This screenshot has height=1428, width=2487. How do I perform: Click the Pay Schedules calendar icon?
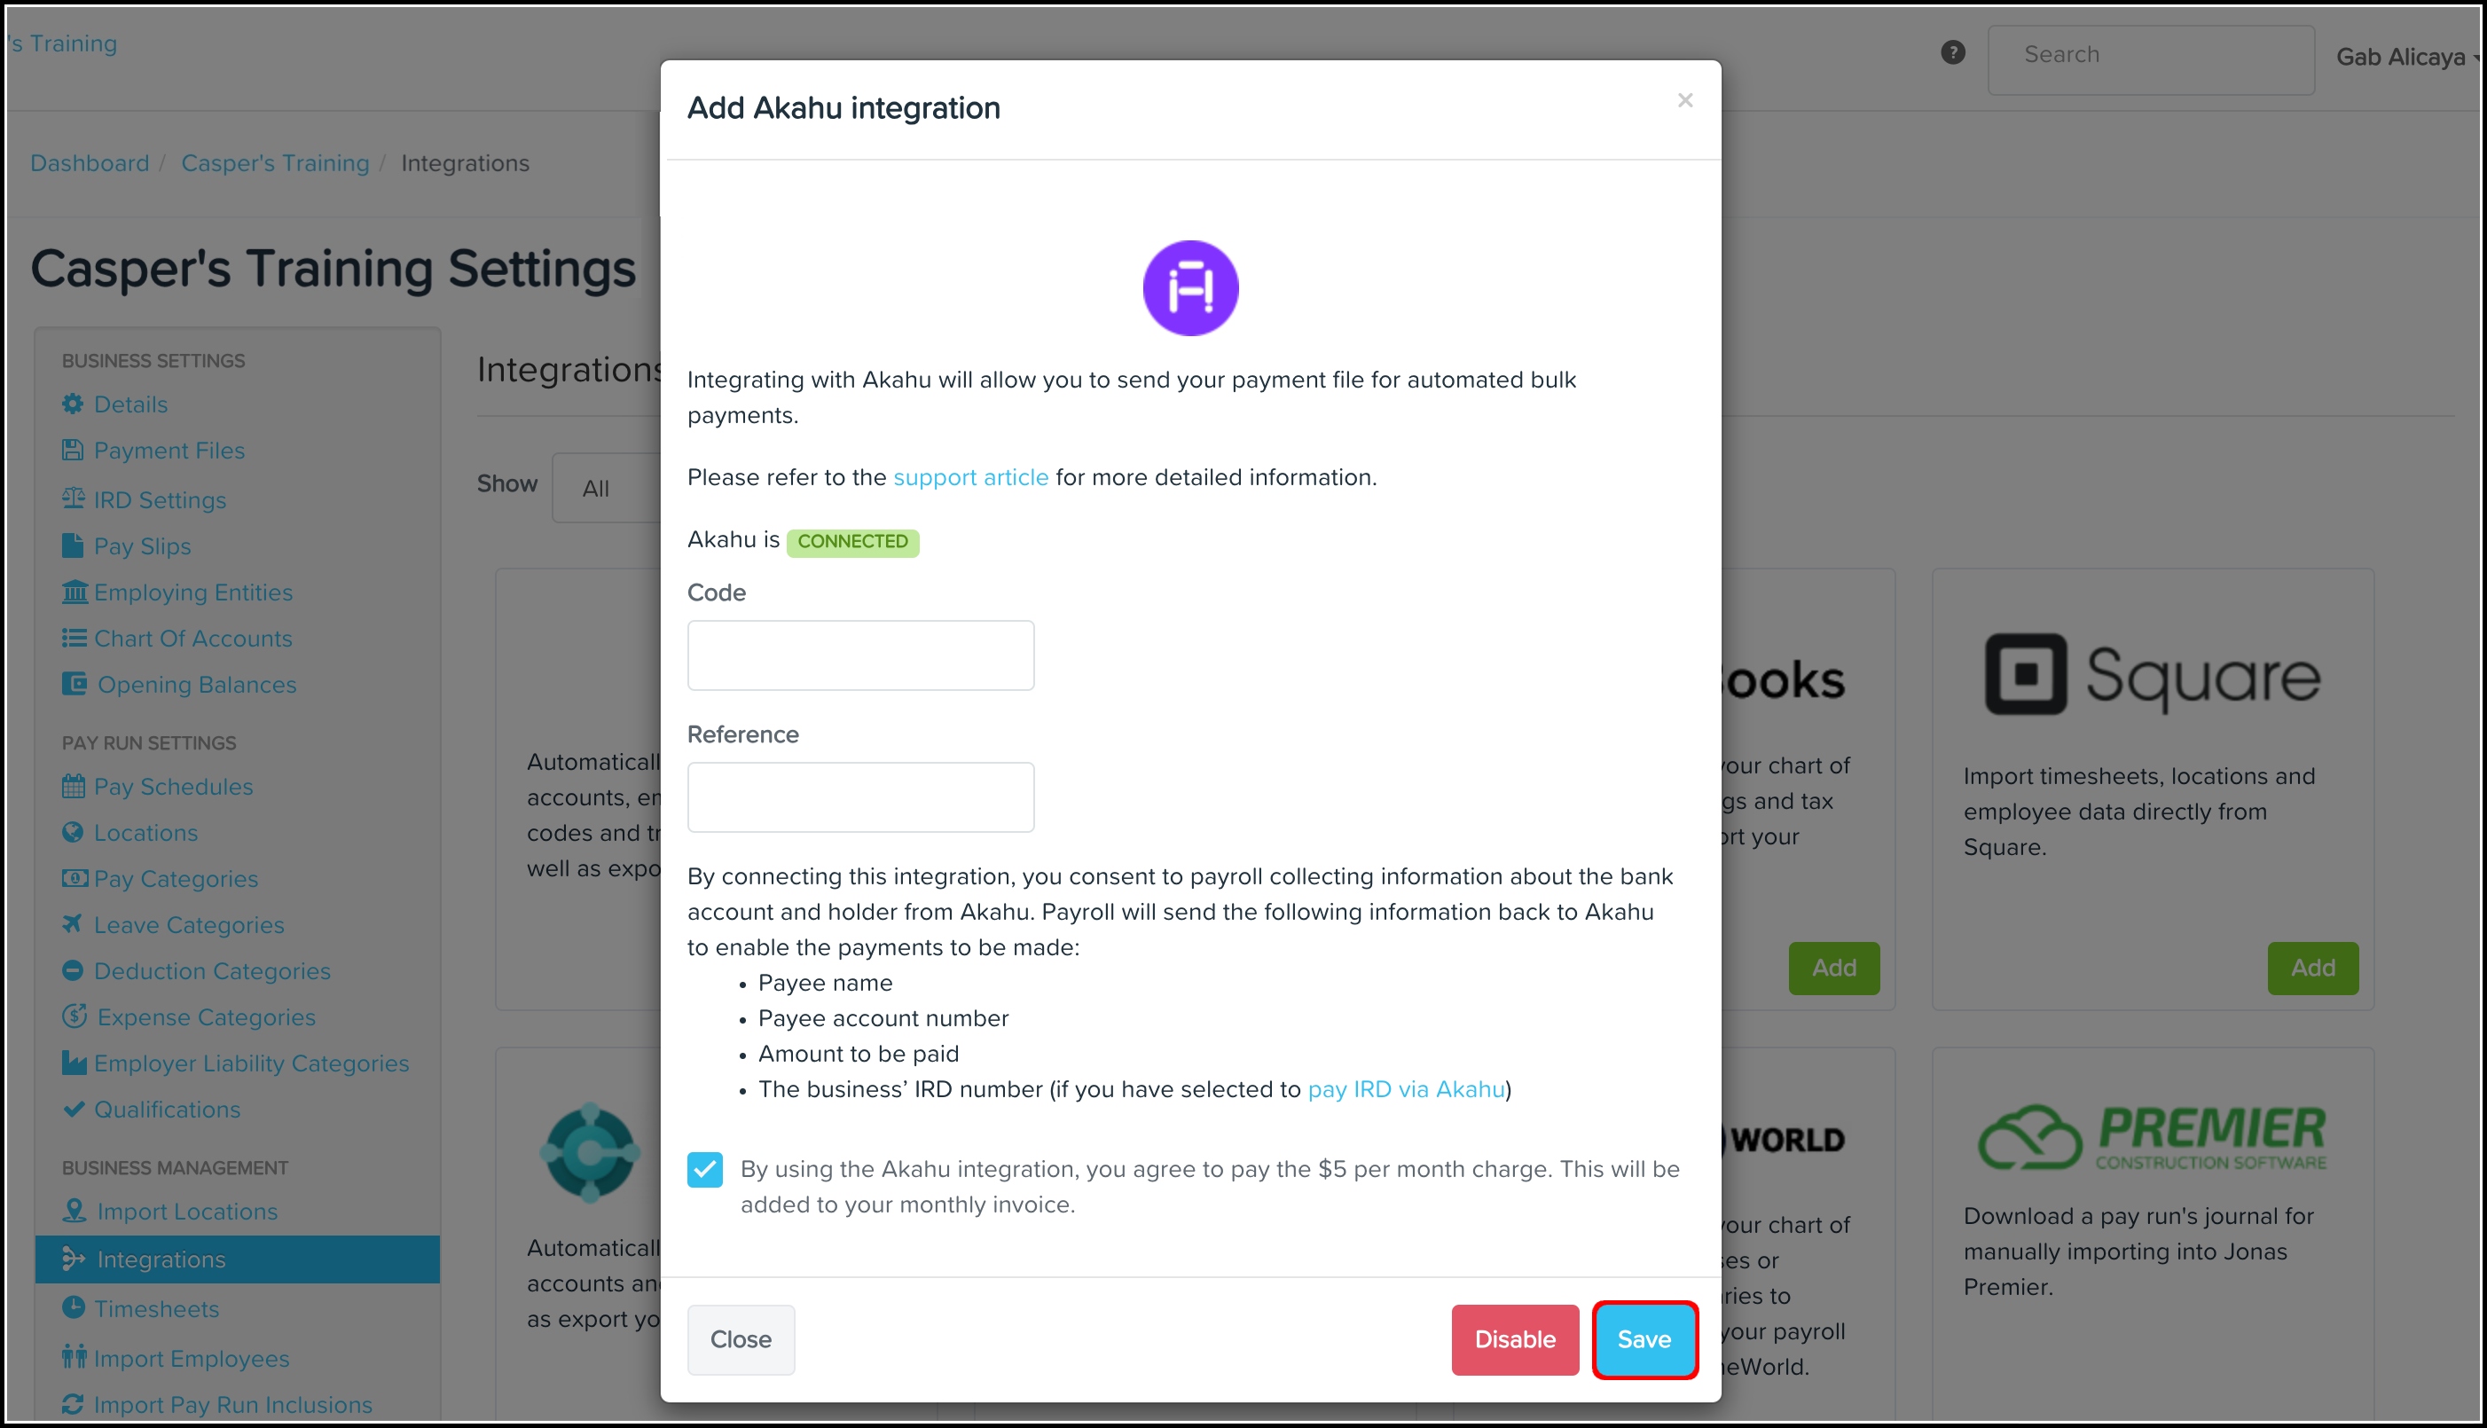[73, 787]
